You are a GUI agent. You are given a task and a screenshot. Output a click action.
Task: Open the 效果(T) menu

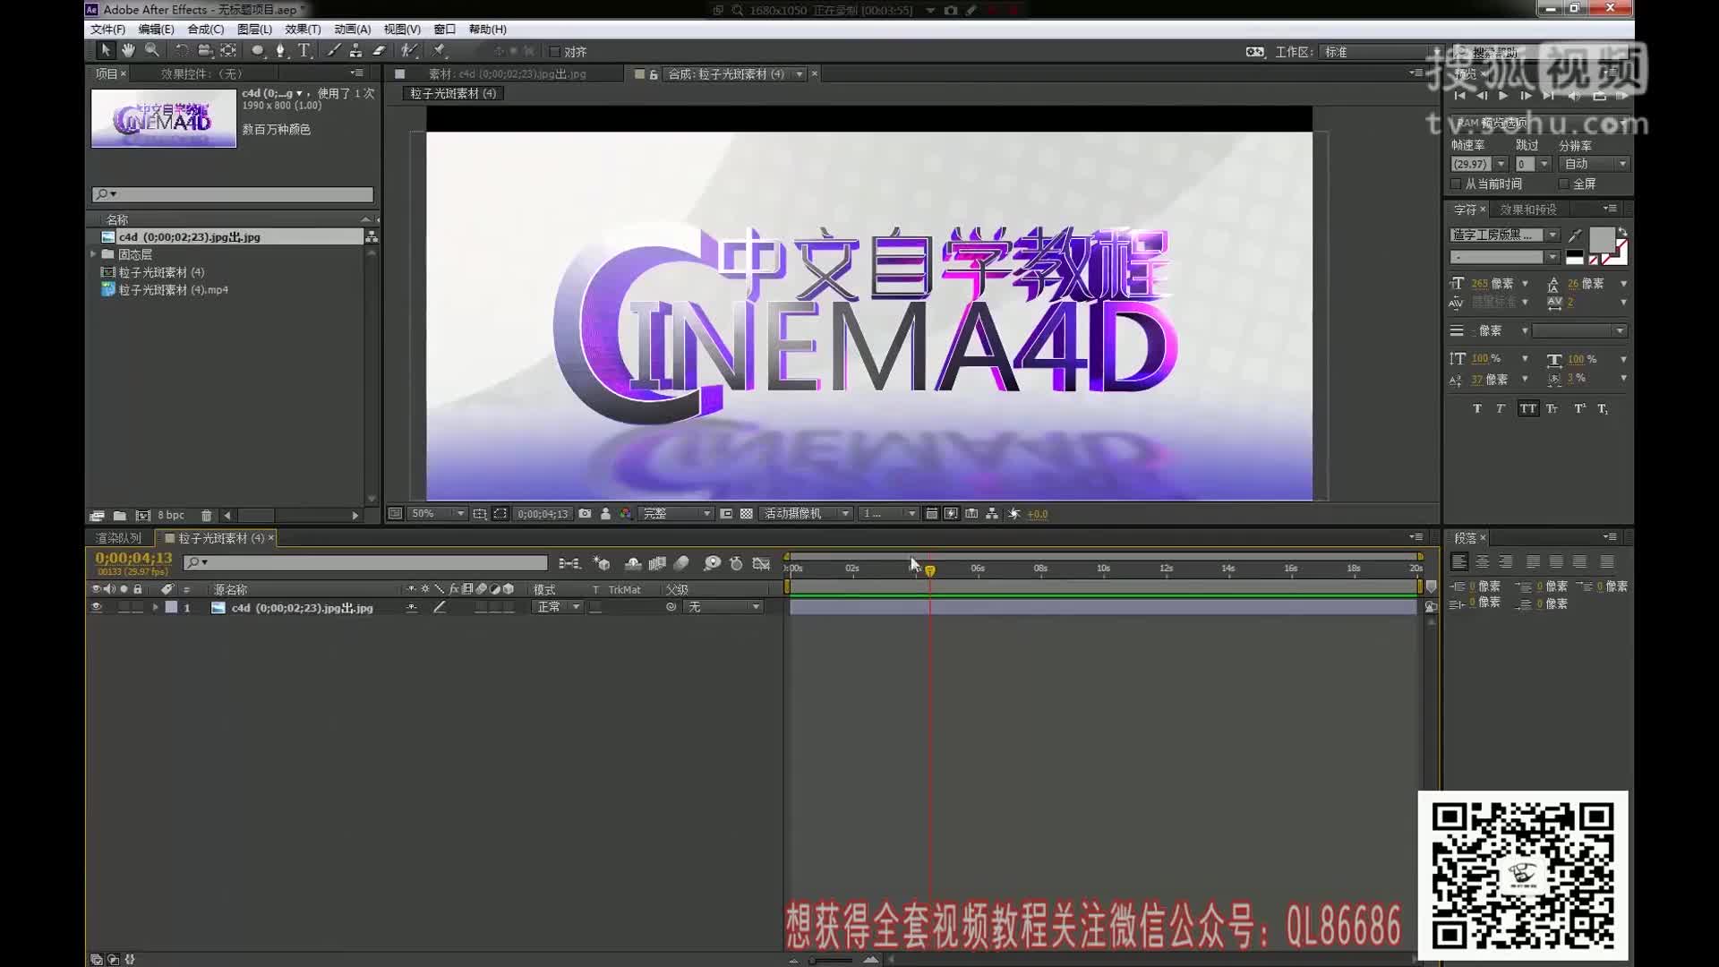coord(303,29)
